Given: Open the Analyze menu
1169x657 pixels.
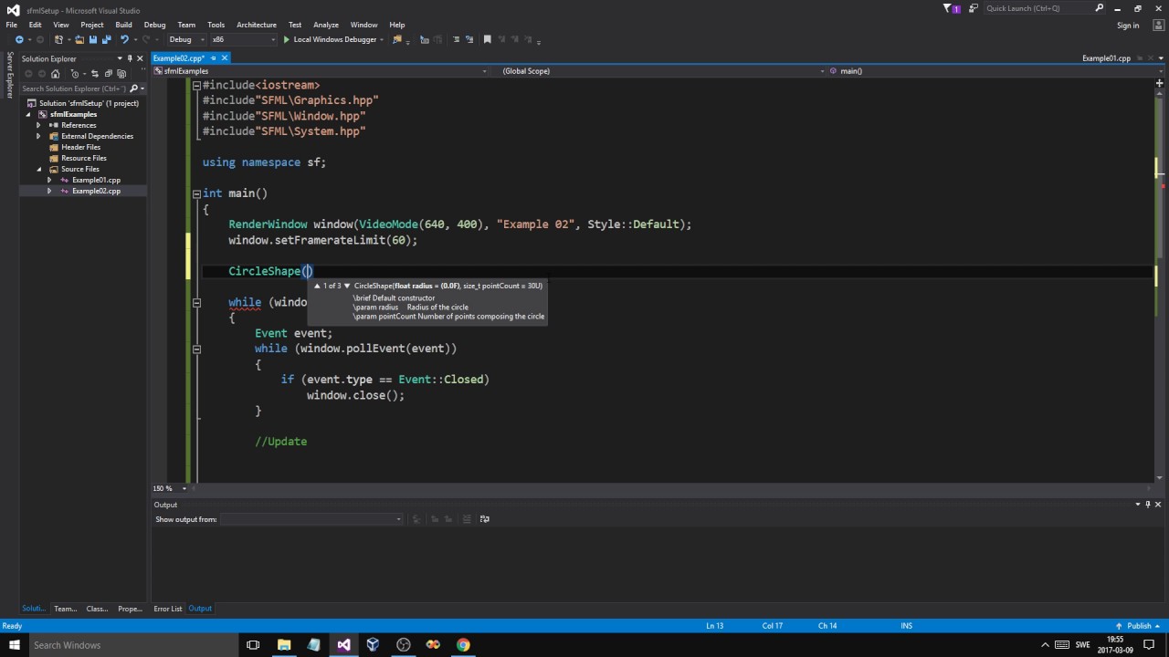Looking at the screenshot, I should click(325, 25).
